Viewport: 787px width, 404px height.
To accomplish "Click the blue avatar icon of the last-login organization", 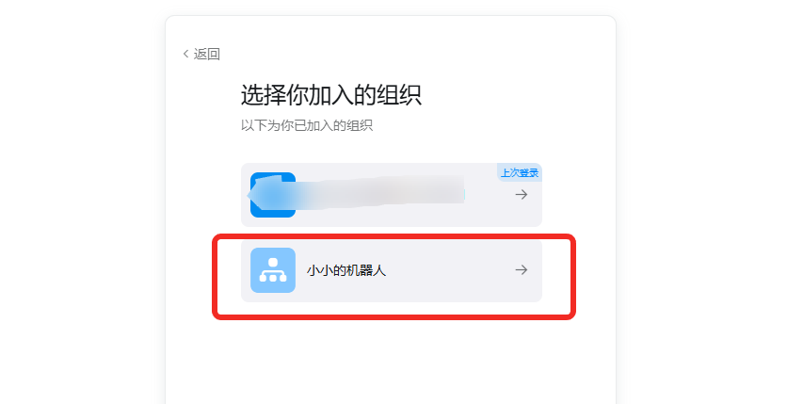I will click(x=273, y=195).
